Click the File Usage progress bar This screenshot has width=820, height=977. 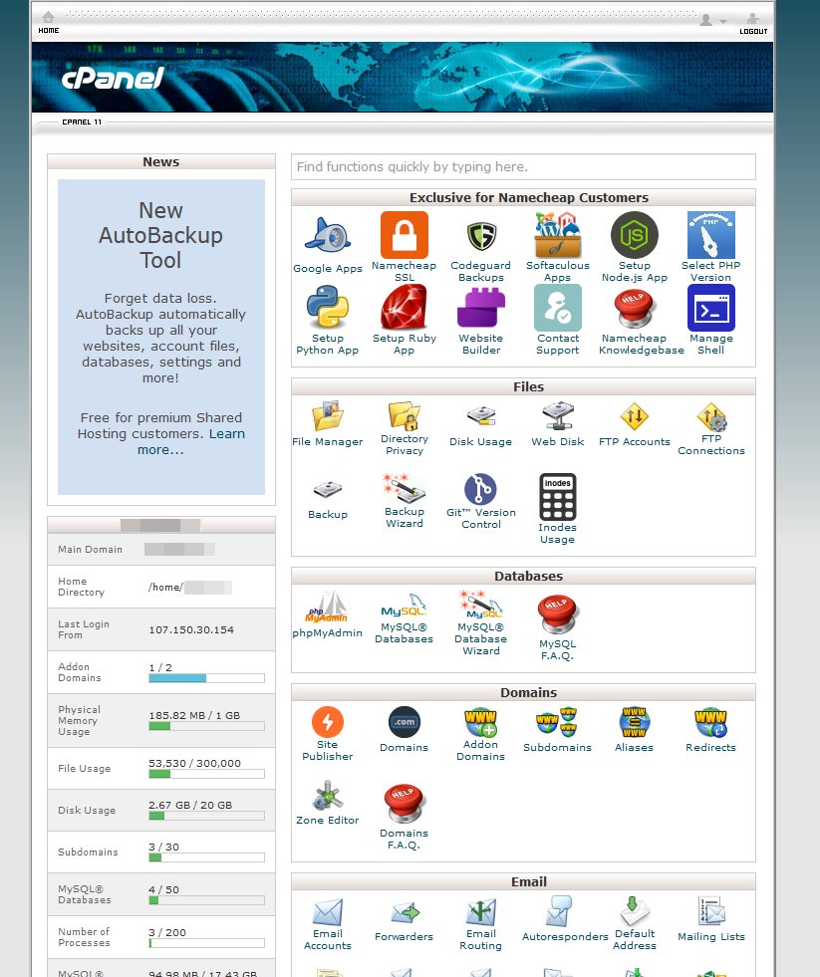[x=206, y=774]
